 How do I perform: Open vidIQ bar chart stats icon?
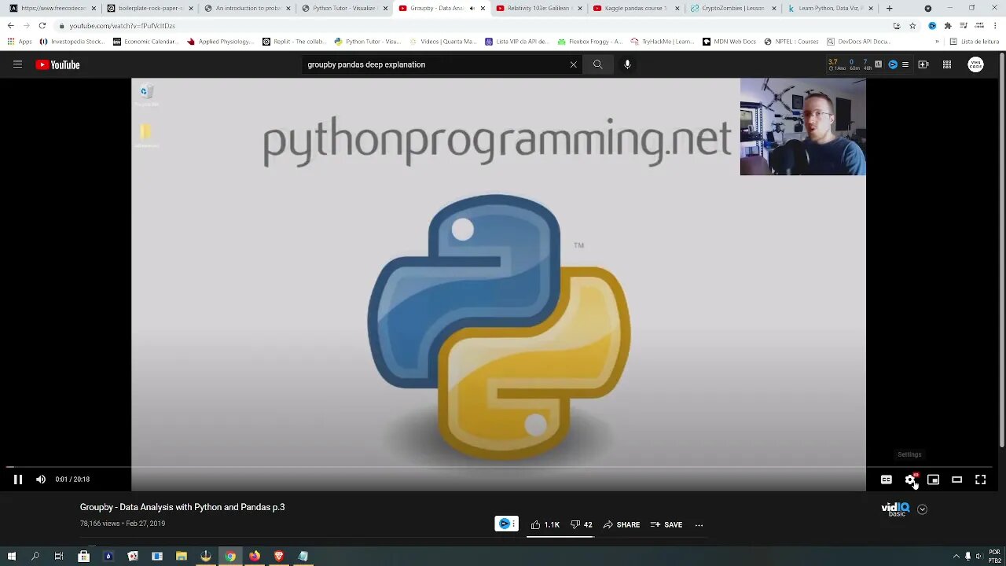click(878, 64)
